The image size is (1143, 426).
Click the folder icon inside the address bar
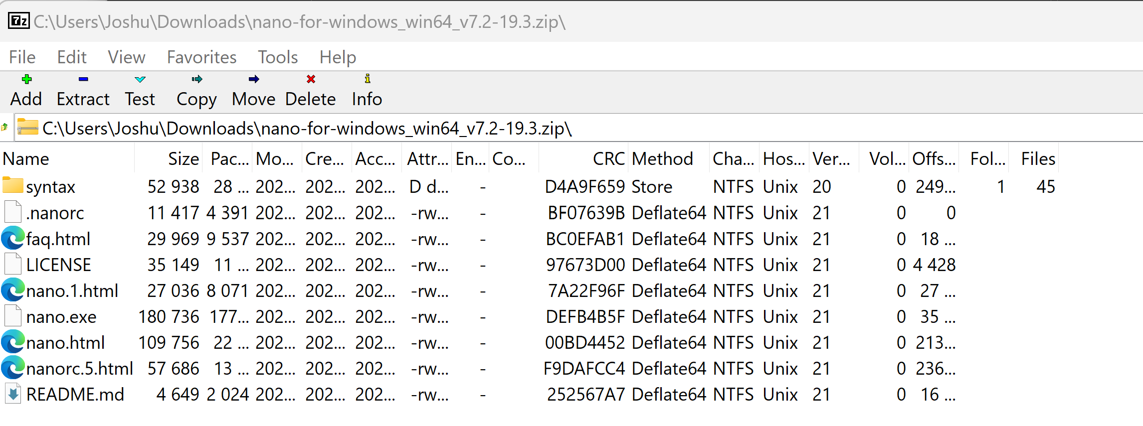click(27, 128)
